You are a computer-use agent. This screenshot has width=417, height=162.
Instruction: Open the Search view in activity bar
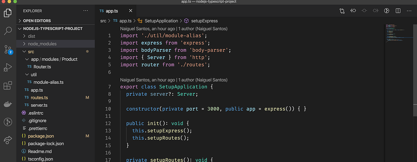8,31
